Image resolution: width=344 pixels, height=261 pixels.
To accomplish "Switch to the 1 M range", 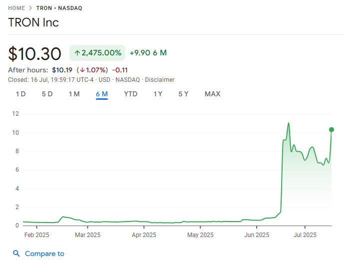I will tap(74, 94).
